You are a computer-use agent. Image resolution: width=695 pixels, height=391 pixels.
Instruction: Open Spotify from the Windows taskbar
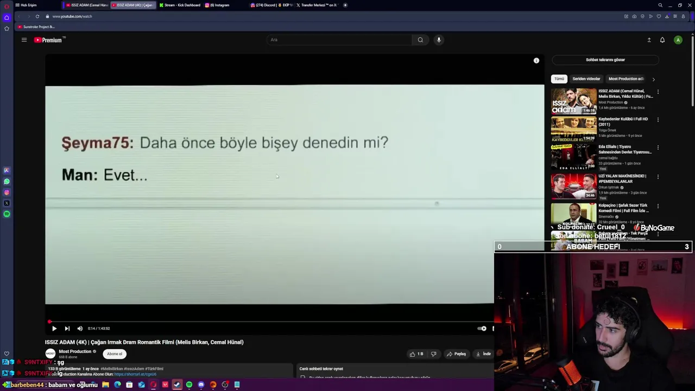pos(189,384)
